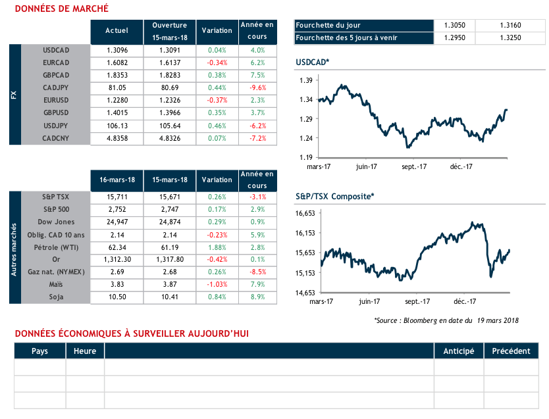The height and width of the screenshot is (419, 549).
Task: Select the Dow Jones row label
Action: pos(55,222)
